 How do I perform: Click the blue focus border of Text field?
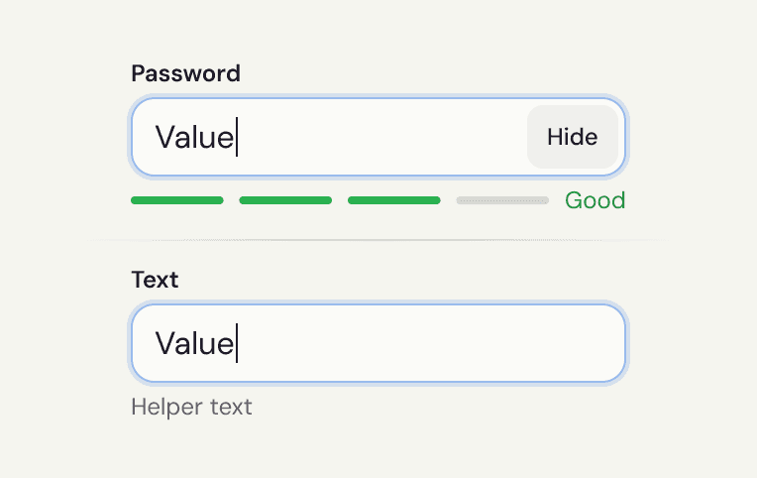(x=378, y=304)
